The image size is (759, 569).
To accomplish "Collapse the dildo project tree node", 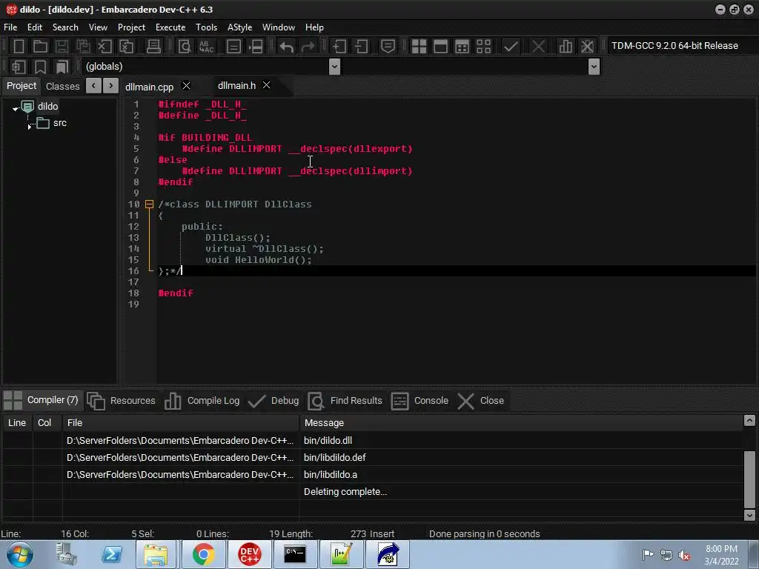I will [x=16, y=109].
